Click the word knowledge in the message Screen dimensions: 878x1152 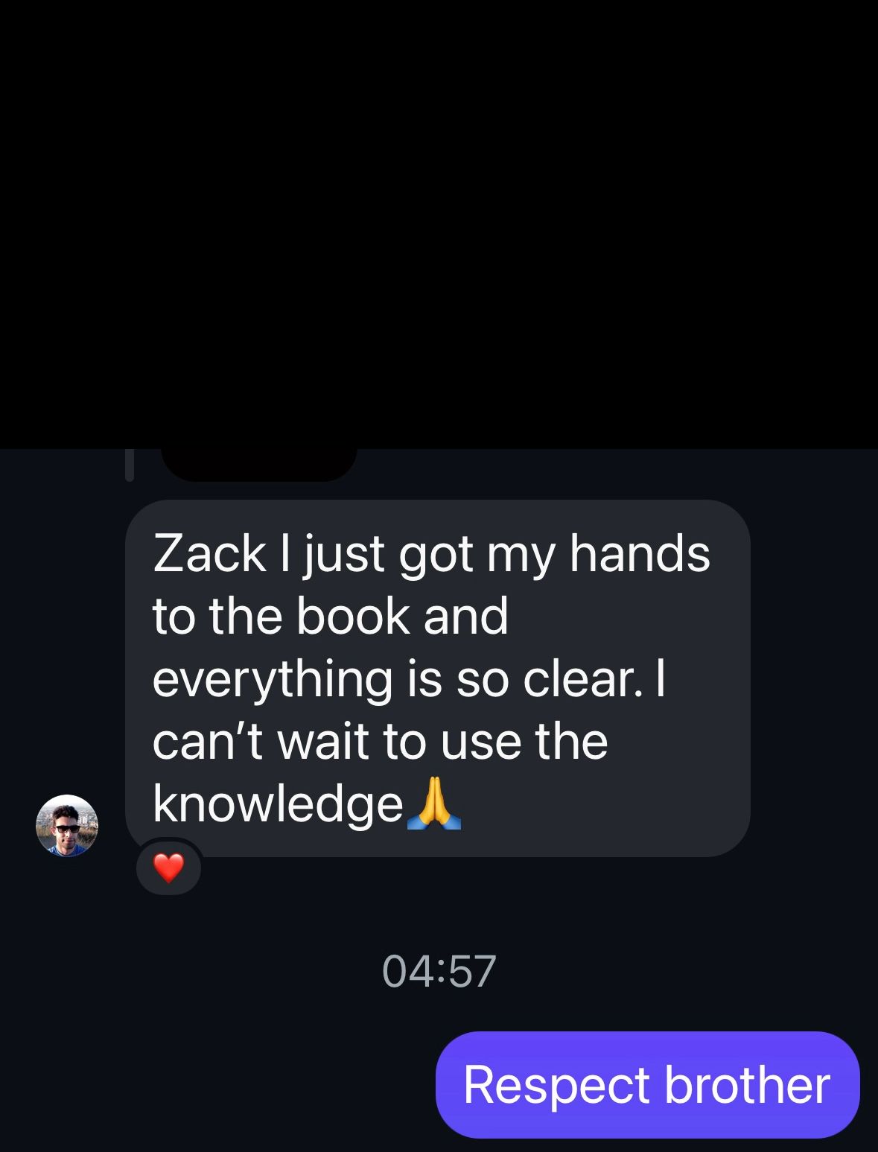pos(278,804)
